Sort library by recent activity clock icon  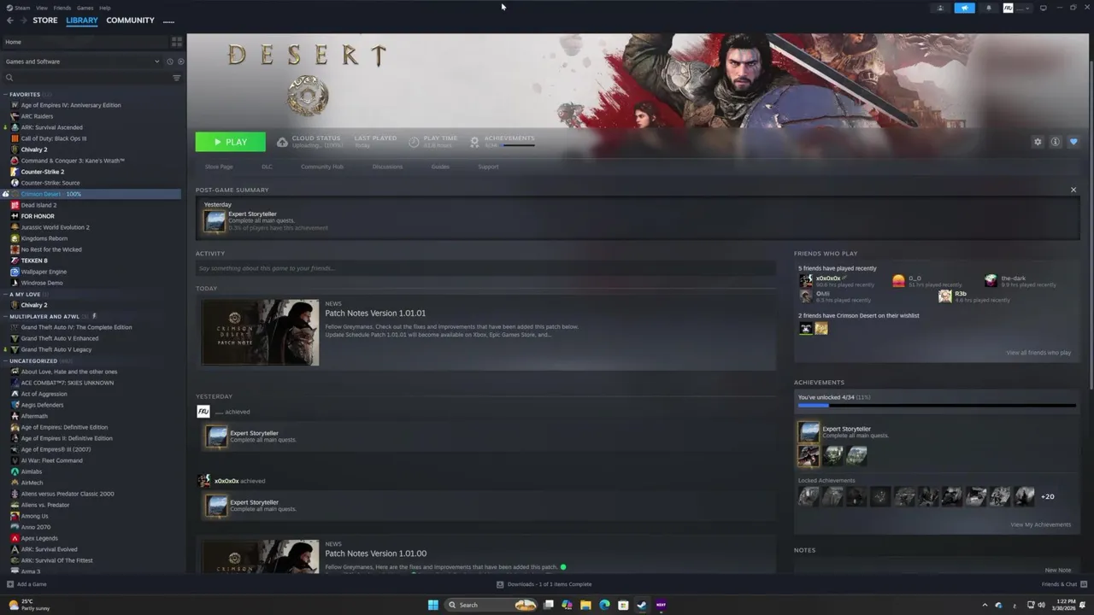click(170, 61)
